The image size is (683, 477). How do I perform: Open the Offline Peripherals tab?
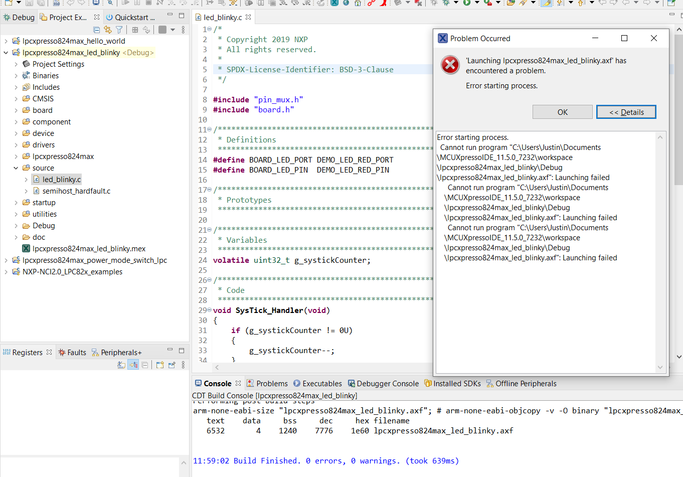[522, 383]
